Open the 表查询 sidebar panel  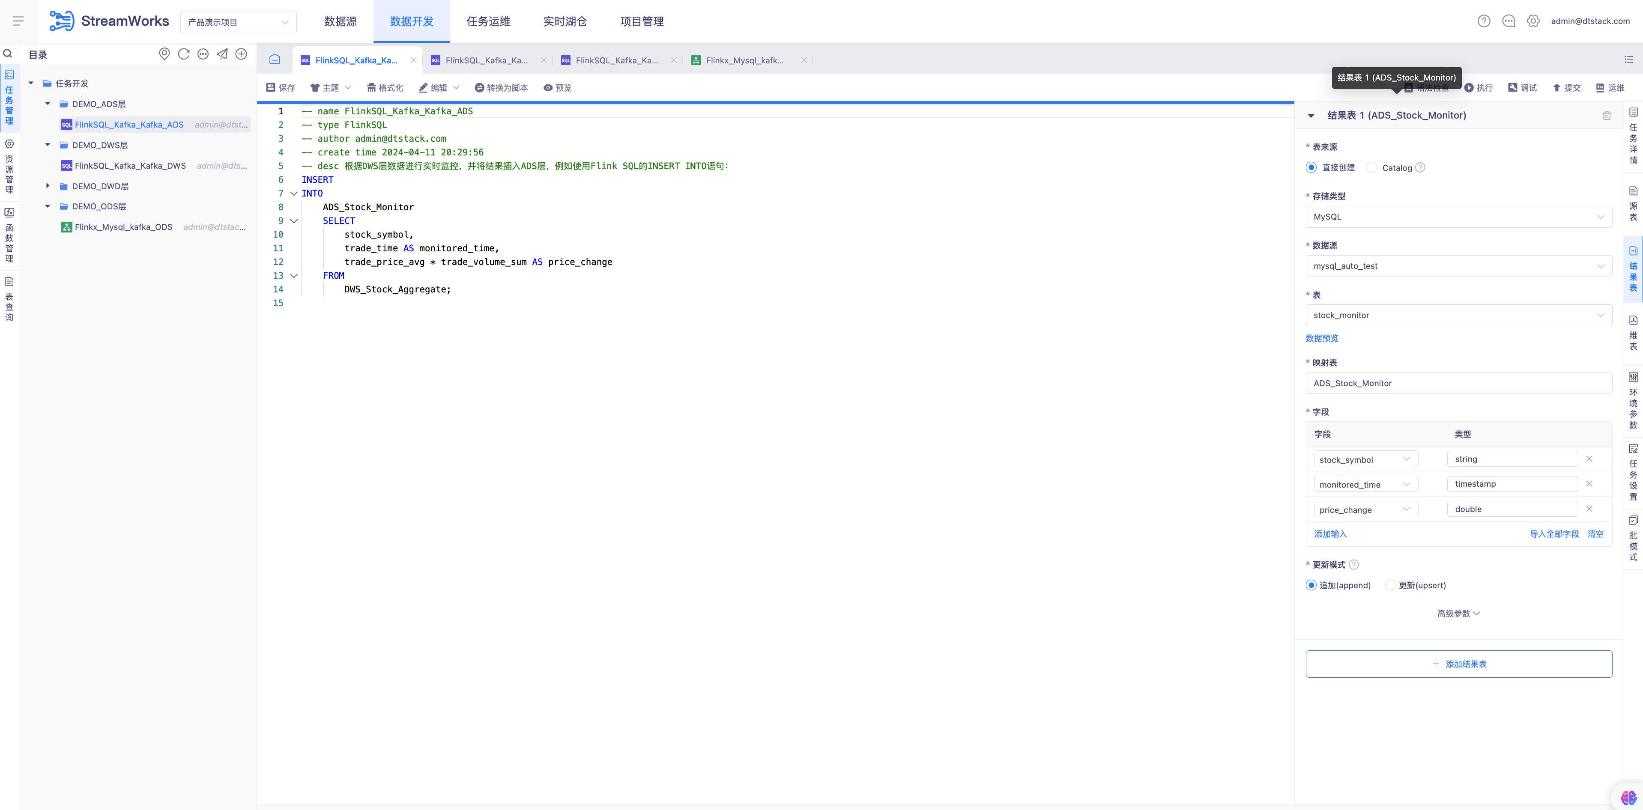tap(9, 299)
